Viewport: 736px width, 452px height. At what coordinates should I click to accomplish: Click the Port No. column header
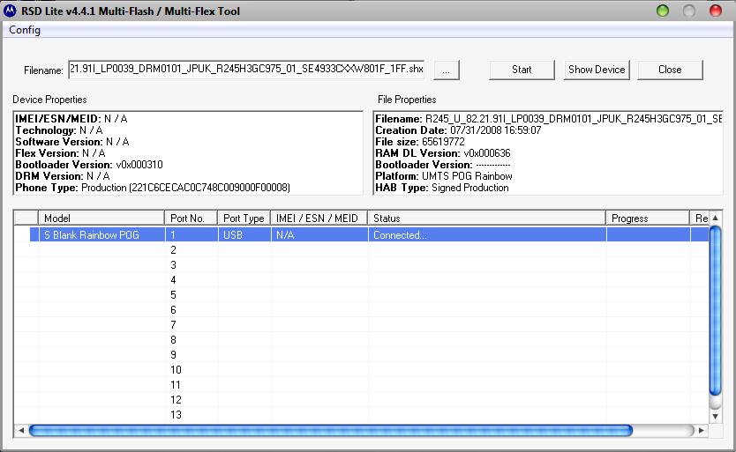191,218
